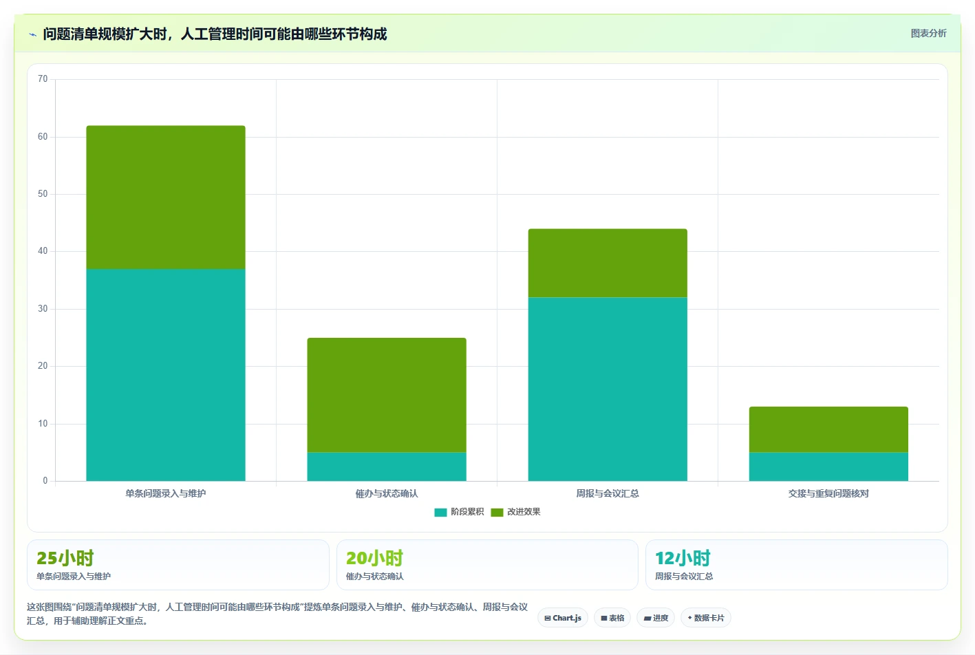
Task: Select the Chart.js tag chip
Action: coord(563,618)
